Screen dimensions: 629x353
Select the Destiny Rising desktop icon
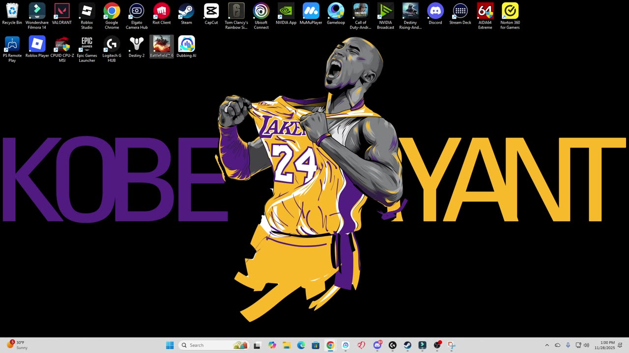tap(410, 16)
